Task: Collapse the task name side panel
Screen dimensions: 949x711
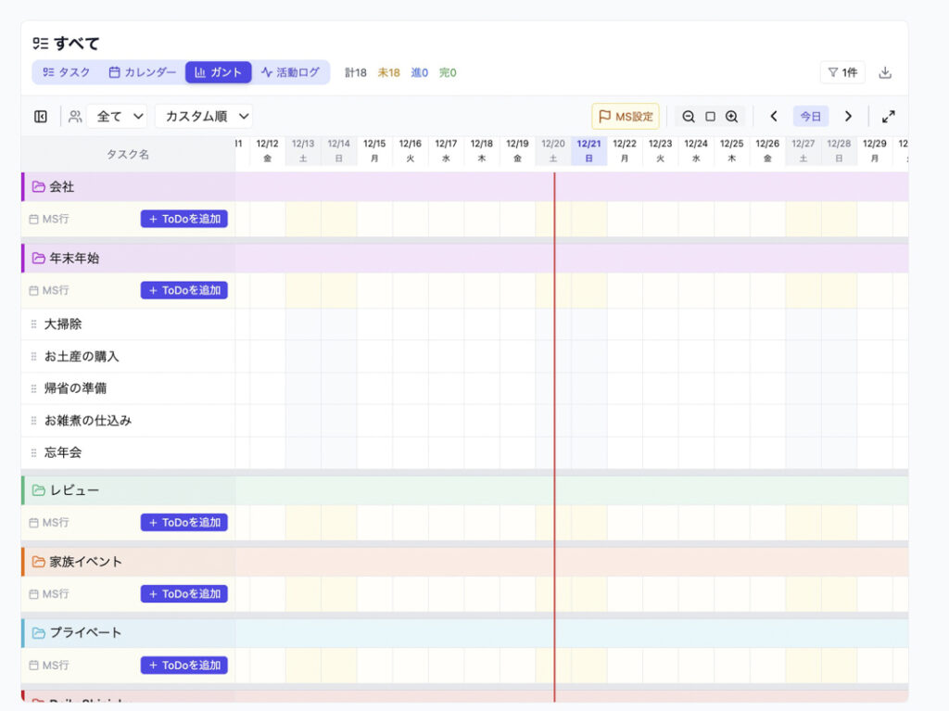Action: point(41,117)
